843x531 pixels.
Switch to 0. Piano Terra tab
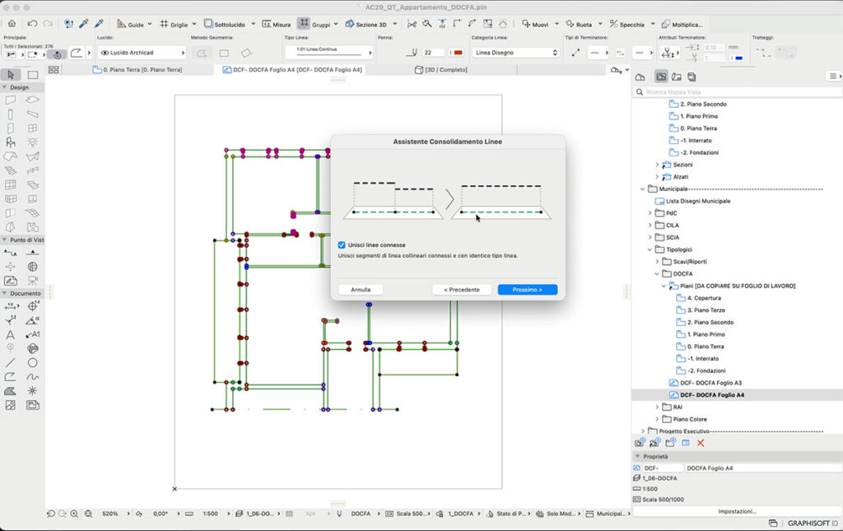pyautogui.click(x=137, y=70)
